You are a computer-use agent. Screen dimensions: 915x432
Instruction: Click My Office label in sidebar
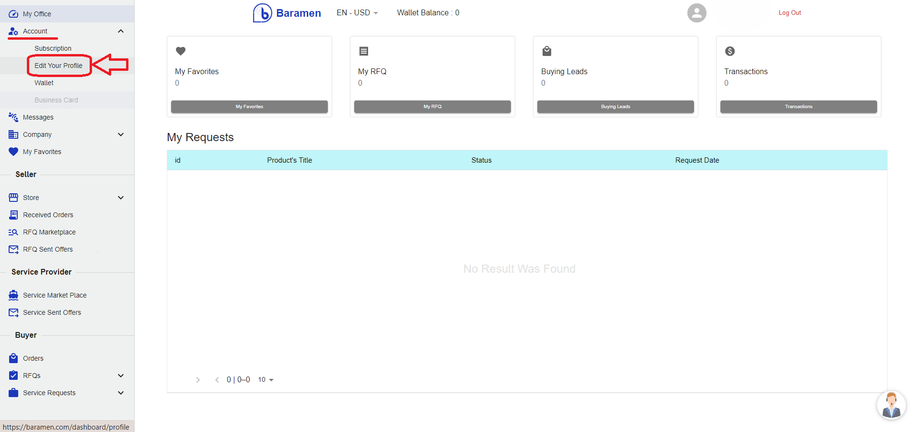[x=37, y=14]
